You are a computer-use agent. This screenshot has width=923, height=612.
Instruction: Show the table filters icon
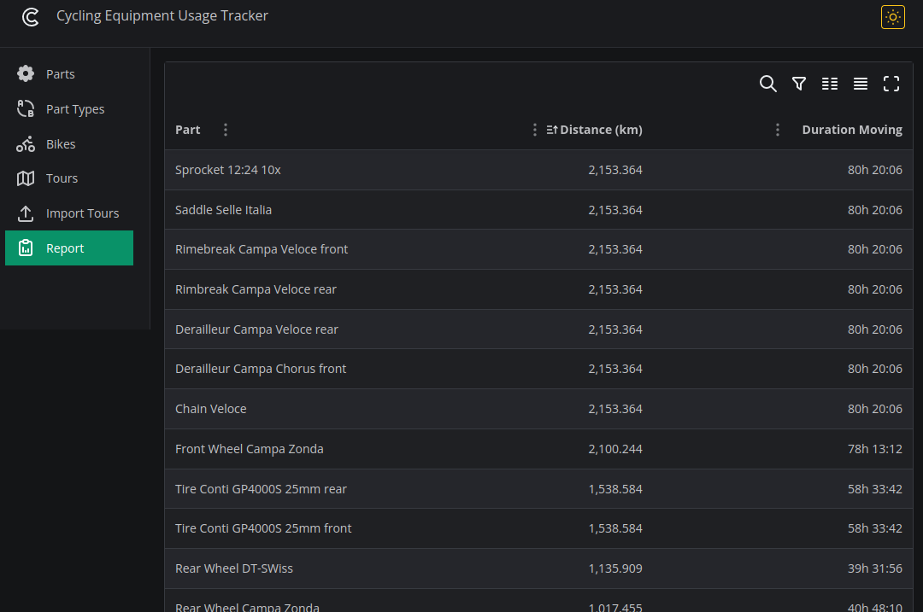(x=799, y=84)
